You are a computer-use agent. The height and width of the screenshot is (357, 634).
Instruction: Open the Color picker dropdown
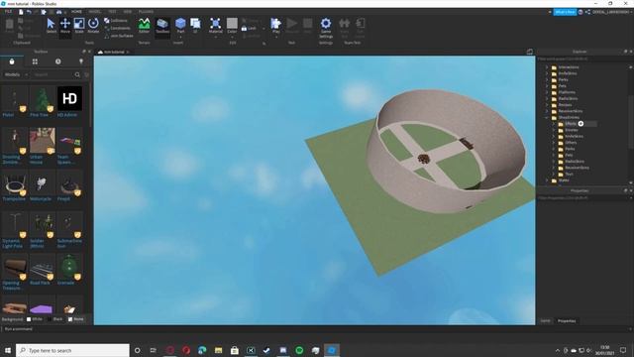[232, 36]
